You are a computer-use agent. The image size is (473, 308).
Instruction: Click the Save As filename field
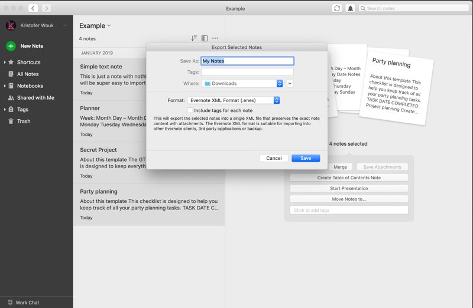coord(247,61)
